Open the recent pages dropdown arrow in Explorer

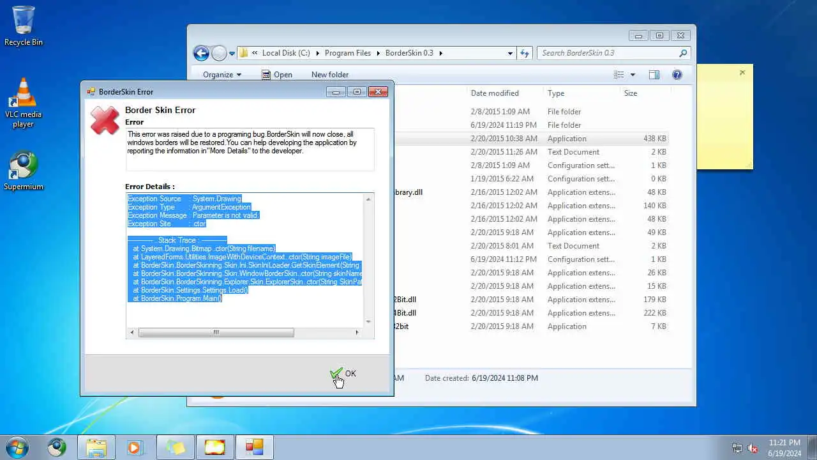[x=232, y=54]
